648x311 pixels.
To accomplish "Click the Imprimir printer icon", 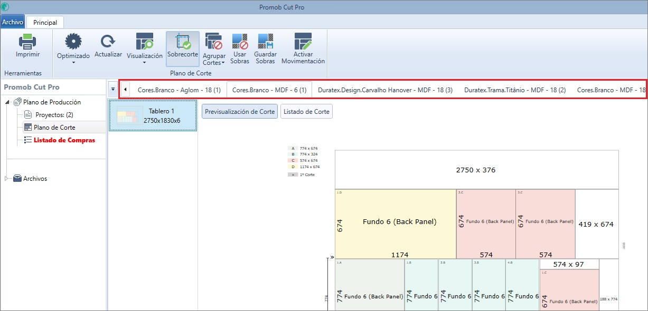I will [x=27, y=41].
